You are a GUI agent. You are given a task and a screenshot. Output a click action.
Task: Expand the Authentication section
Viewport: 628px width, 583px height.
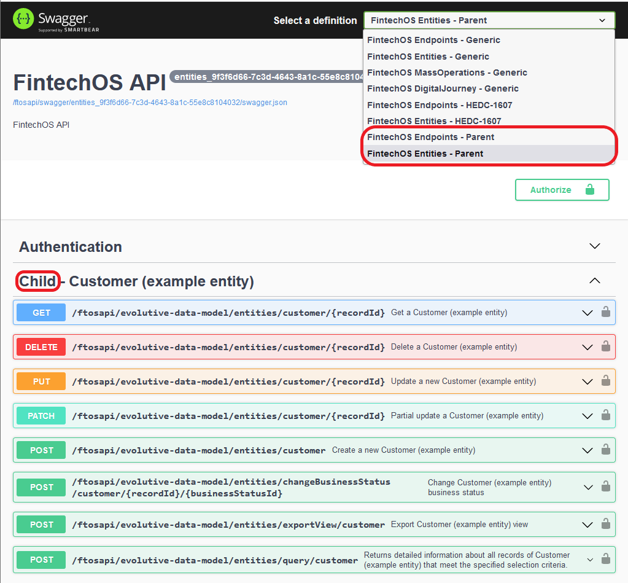coord(594,246)
